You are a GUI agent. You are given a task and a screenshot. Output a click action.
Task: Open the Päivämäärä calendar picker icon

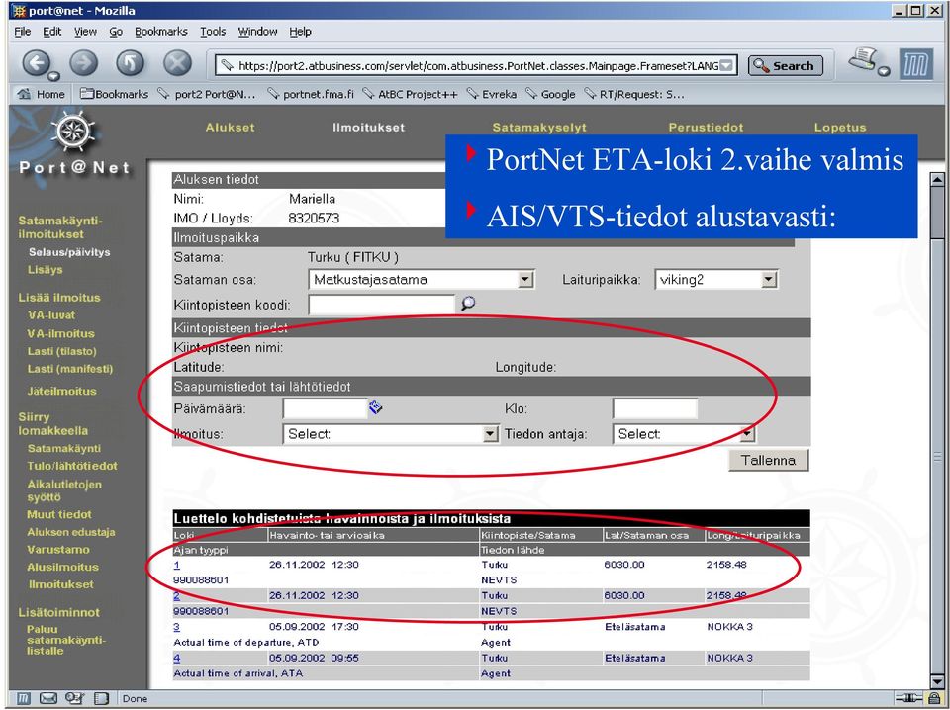376,408
